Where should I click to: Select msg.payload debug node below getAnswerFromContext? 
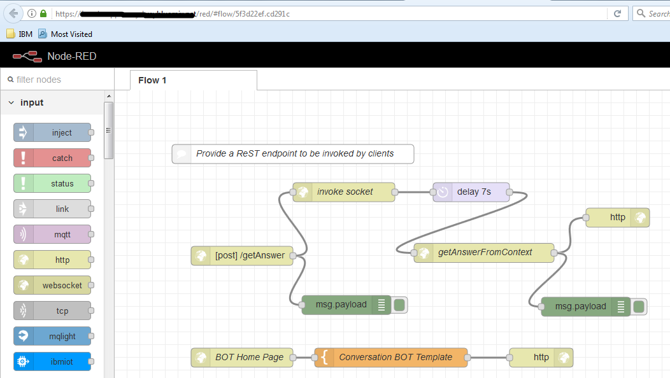click(585, 307)
